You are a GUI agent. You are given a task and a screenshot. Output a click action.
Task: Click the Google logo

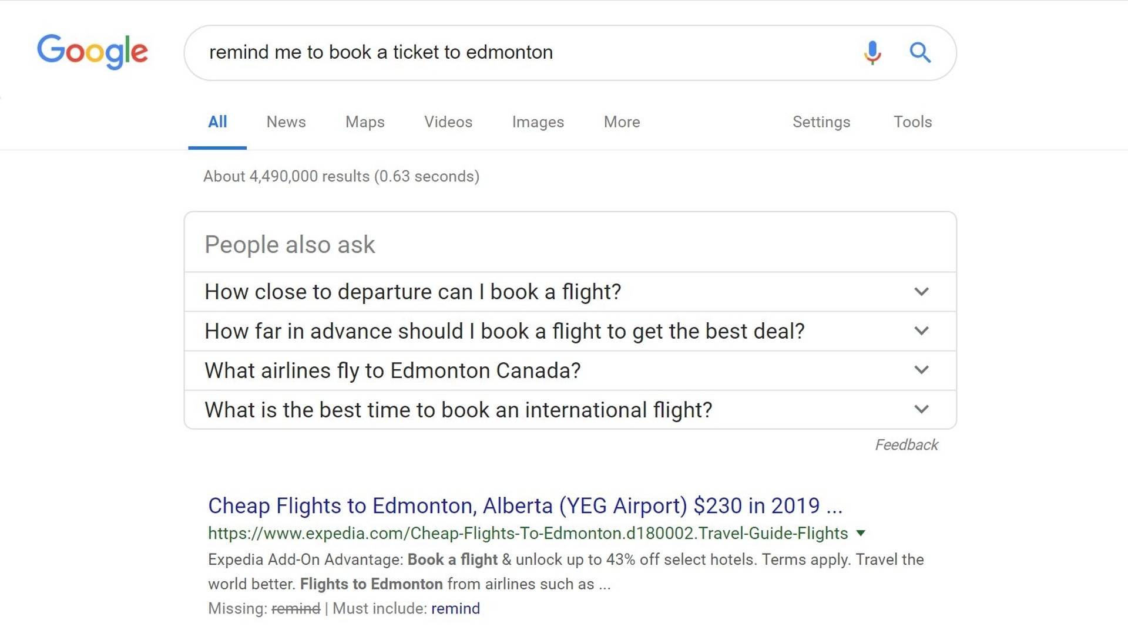pos(92,53)
